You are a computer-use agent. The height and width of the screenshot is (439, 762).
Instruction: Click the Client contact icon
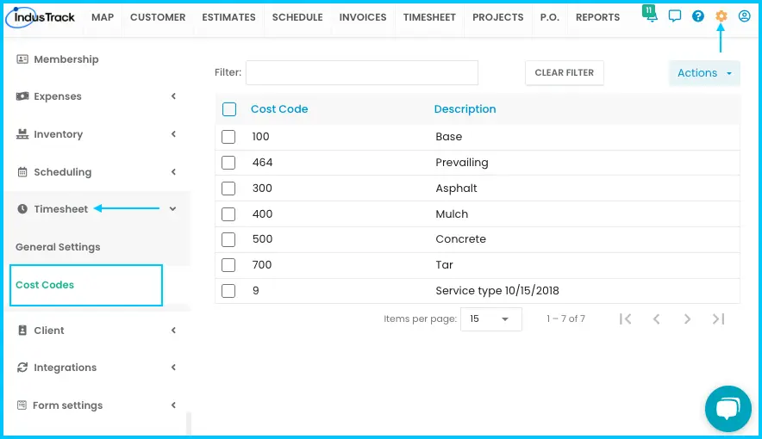pyautogui.click(x=22, y=331)
